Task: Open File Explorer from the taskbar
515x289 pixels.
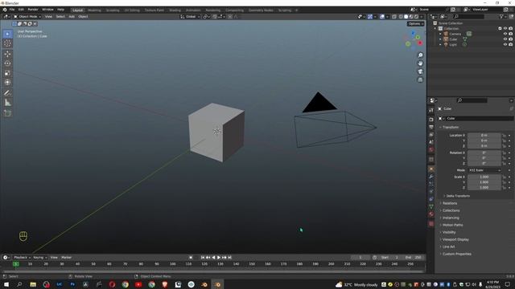Action: [33, 284]
